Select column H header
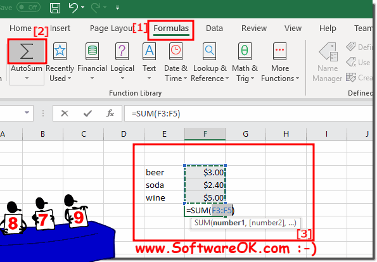This screenshot has height=262, width=377. (286, 134)
